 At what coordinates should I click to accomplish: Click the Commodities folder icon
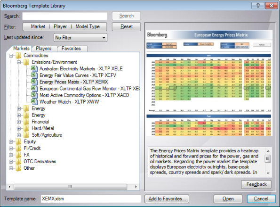tap(18, 56)
